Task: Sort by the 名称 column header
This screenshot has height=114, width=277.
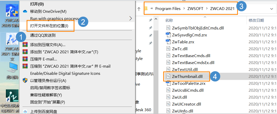Action: point(169,20)
